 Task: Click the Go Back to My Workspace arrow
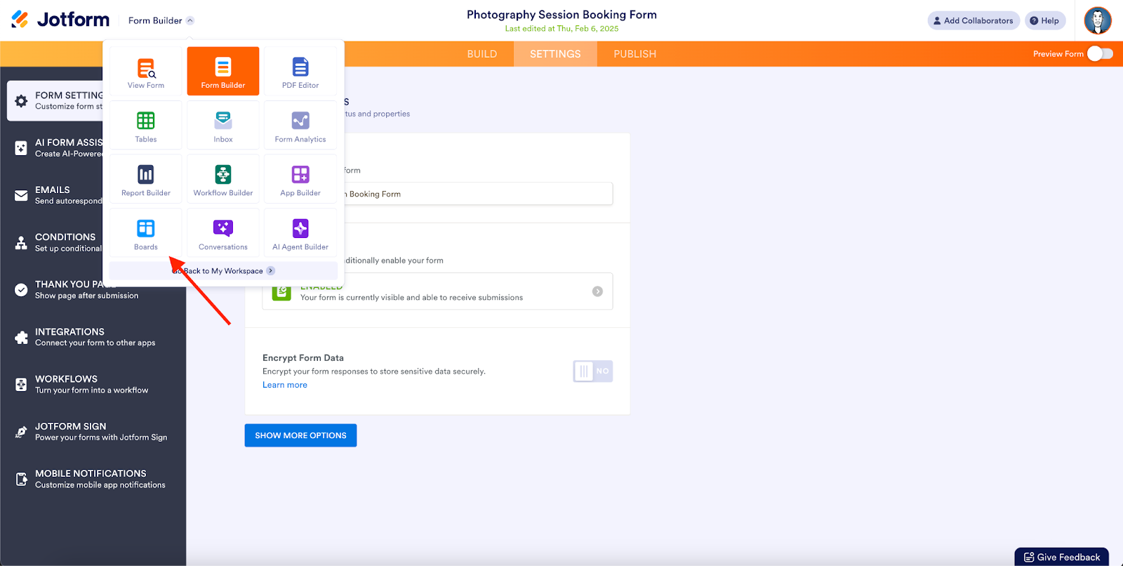(x=271, y=271)
